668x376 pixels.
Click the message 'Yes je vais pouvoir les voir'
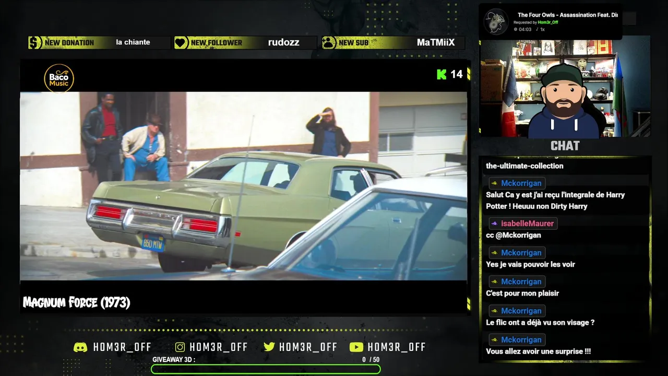[530, 264]
